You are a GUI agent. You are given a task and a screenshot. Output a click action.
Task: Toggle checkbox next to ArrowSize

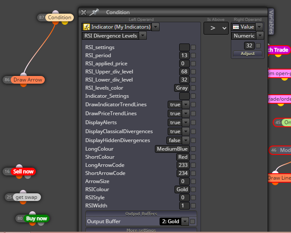(193, 181)
